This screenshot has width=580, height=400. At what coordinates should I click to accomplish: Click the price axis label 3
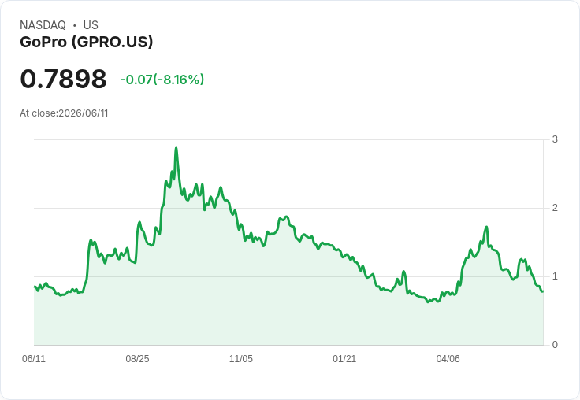[x=555, y=139]
